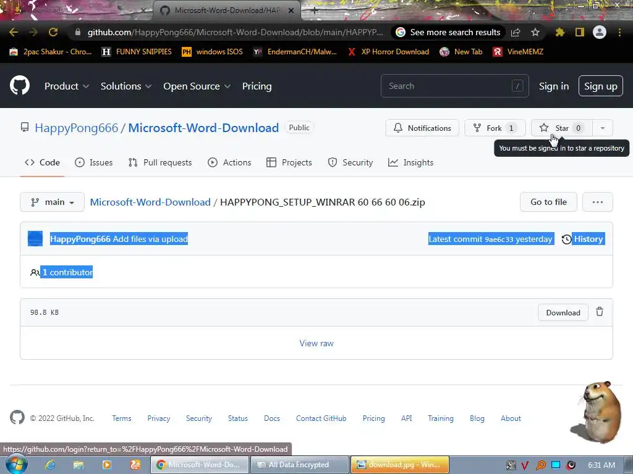
Task: Open the Insights tab
Action: coord(410,162)
